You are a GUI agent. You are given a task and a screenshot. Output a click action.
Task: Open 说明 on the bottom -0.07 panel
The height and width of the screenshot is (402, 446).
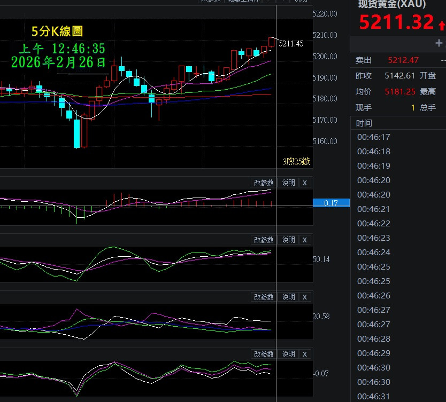[x=288, y=354]
